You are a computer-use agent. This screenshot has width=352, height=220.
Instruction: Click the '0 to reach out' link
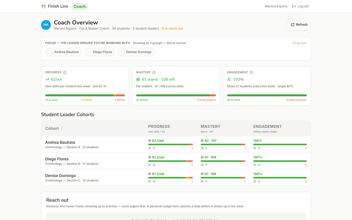(172, 28)
